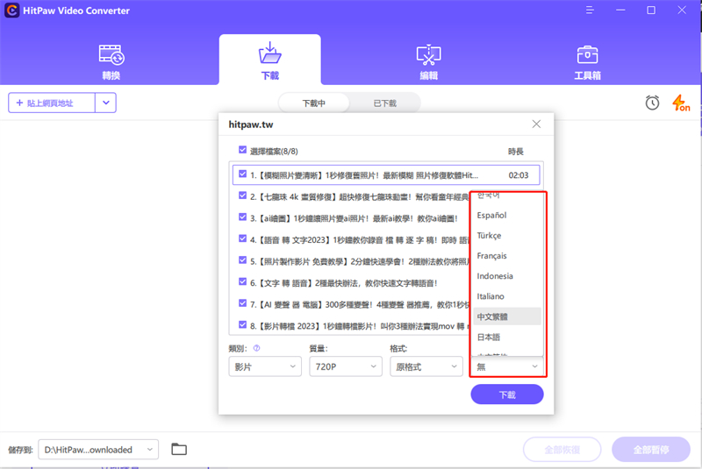Open the 工具箱 toolbox tab
702x469 pixels.
587,61
